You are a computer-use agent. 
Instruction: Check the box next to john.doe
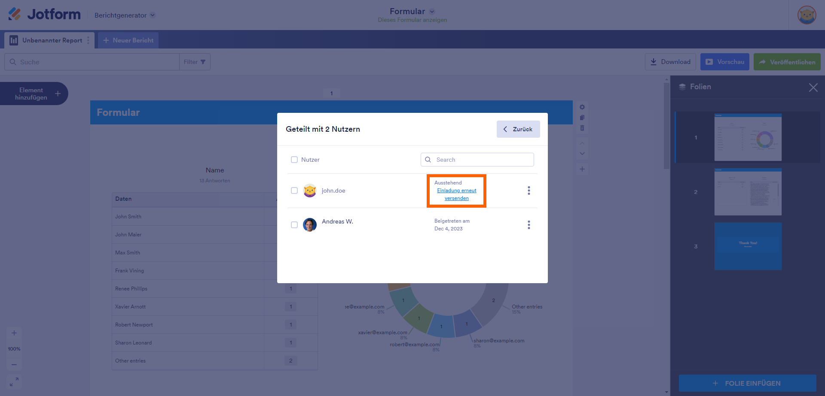point(294,190)
